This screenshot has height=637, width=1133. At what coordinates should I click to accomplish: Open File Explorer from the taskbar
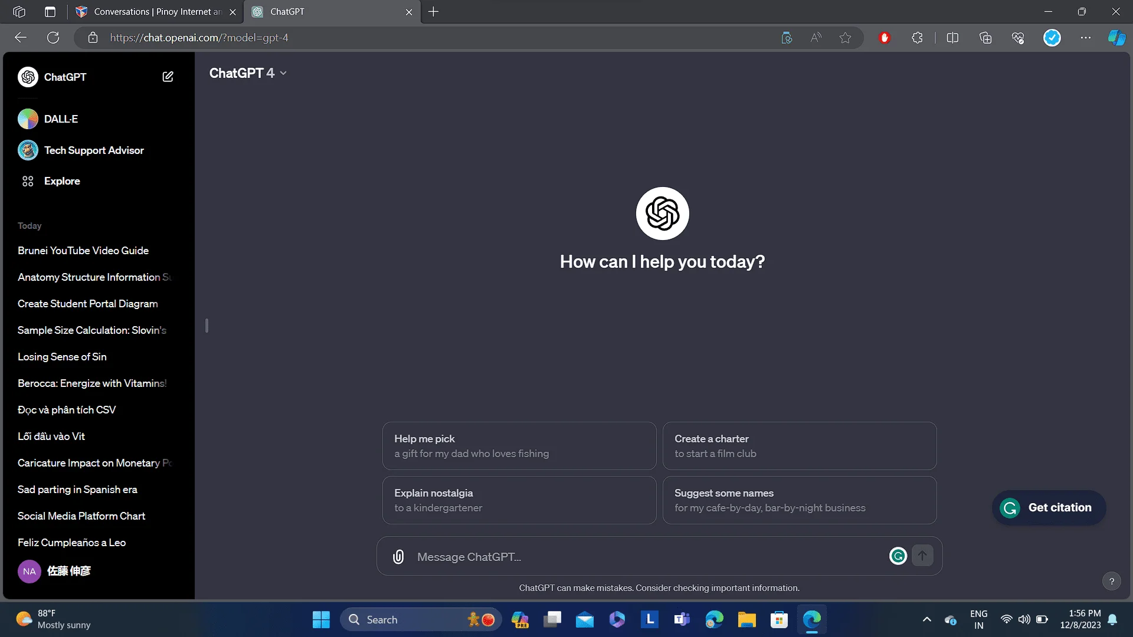tap(746, 619)
